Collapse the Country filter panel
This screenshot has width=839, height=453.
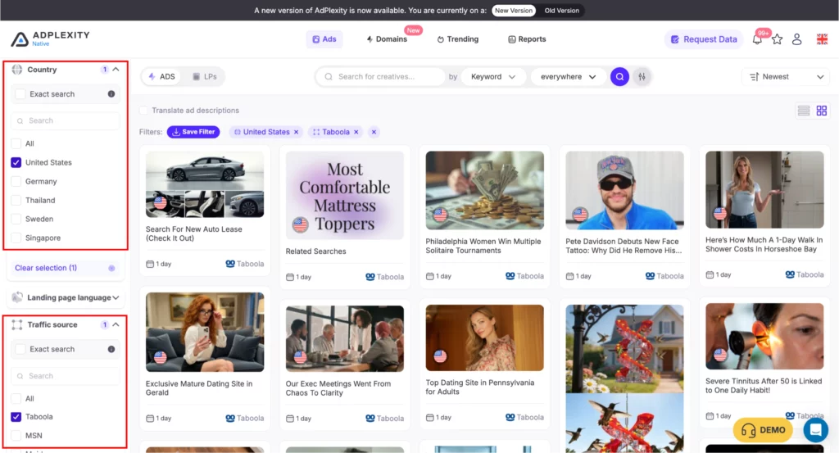coord(116,70)
